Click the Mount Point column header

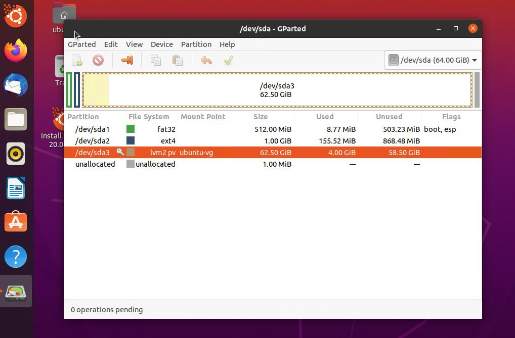(203, 117)
